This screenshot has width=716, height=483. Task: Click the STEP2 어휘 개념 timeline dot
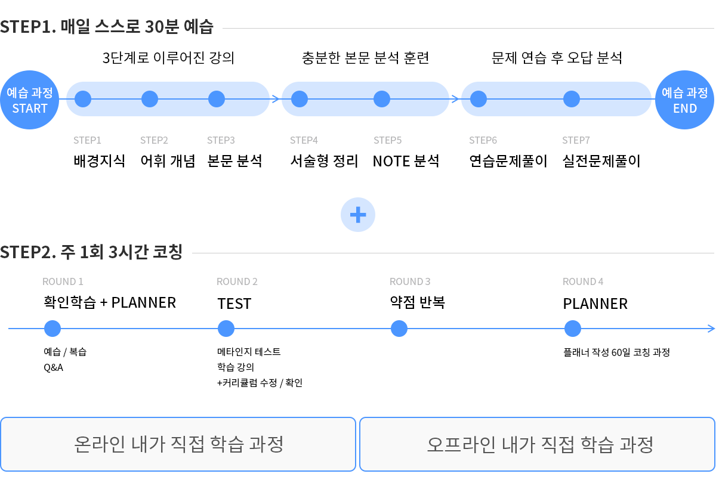150,99
